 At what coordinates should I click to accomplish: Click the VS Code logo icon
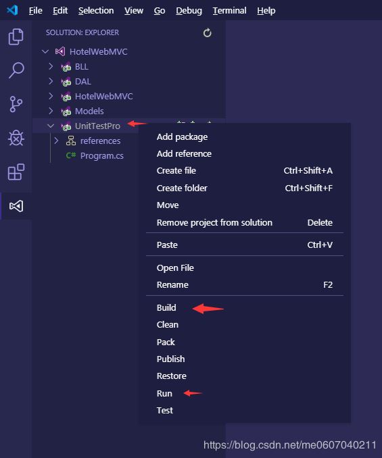(12, 10)
